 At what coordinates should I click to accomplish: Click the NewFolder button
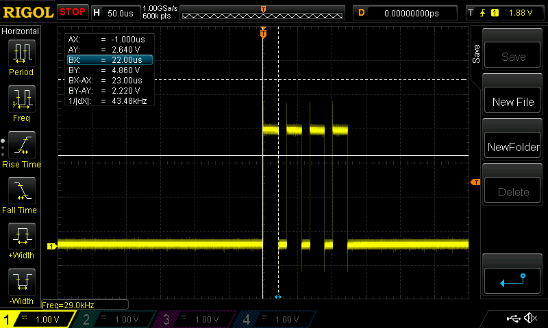click(x=513, y=147)
